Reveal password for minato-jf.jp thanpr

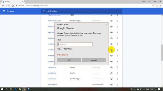[111, 67]
